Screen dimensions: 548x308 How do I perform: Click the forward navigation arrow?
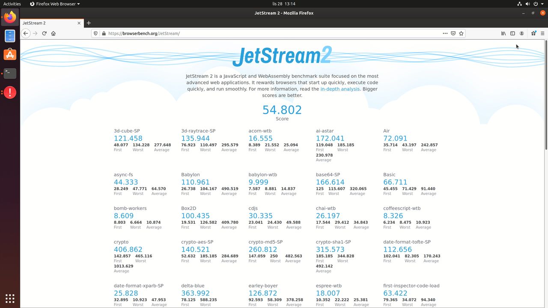click(35, 33)
